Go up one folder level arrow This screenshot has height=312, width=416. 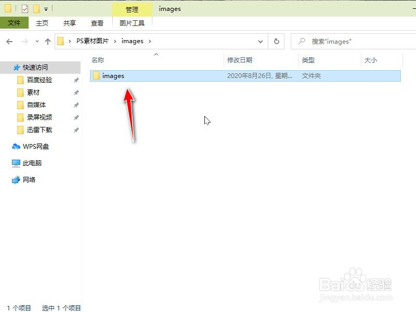pyautogui.click(x=48, y=42)
